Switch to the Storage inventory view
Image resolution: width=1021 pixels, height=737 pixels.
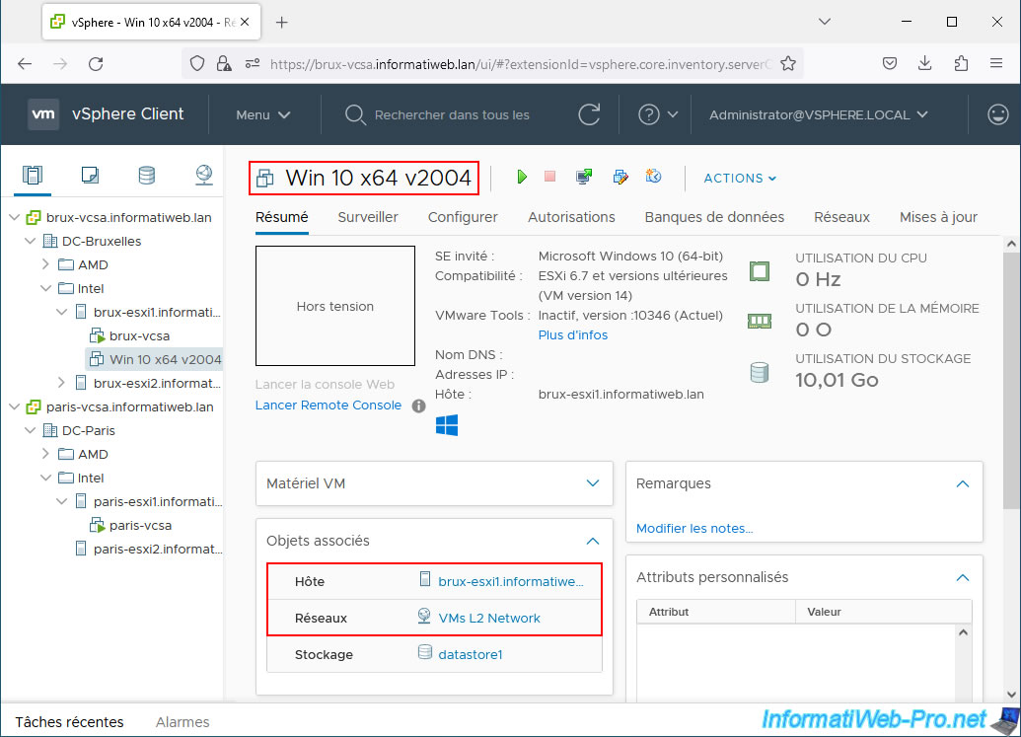(147, 175)
